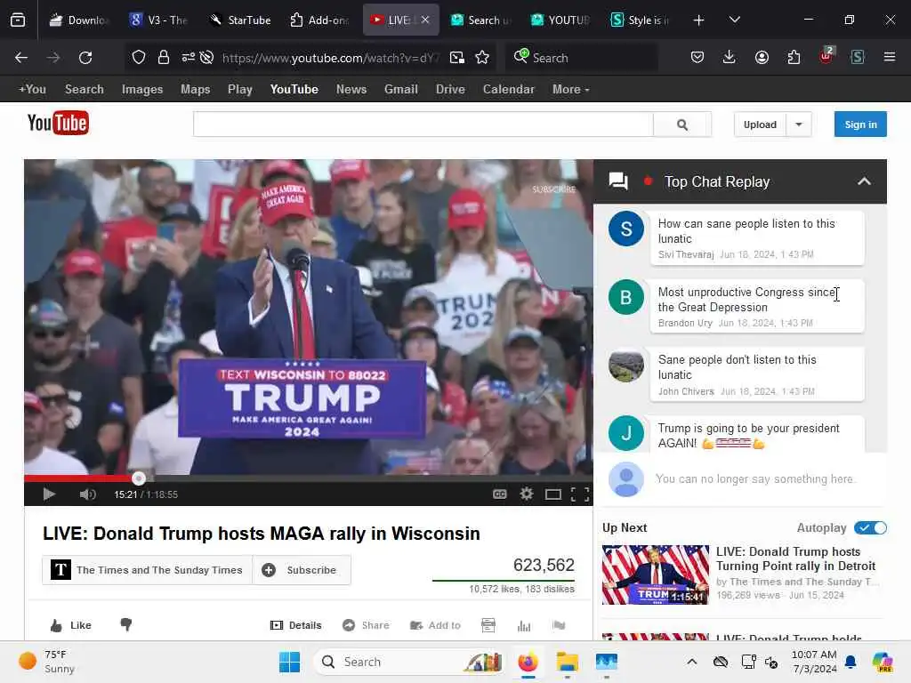This screenshot has height=683, width=911.
Task: Like the video with thumbs up
Action: tap(71, 625)
